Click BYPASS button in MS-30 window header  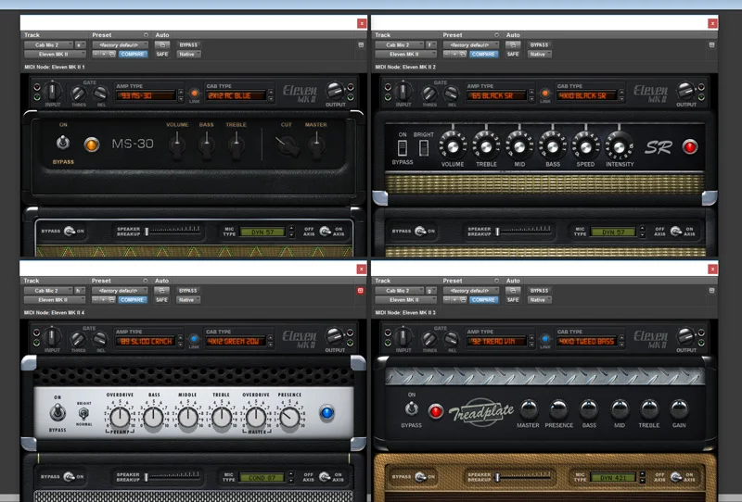coord(188,44)
